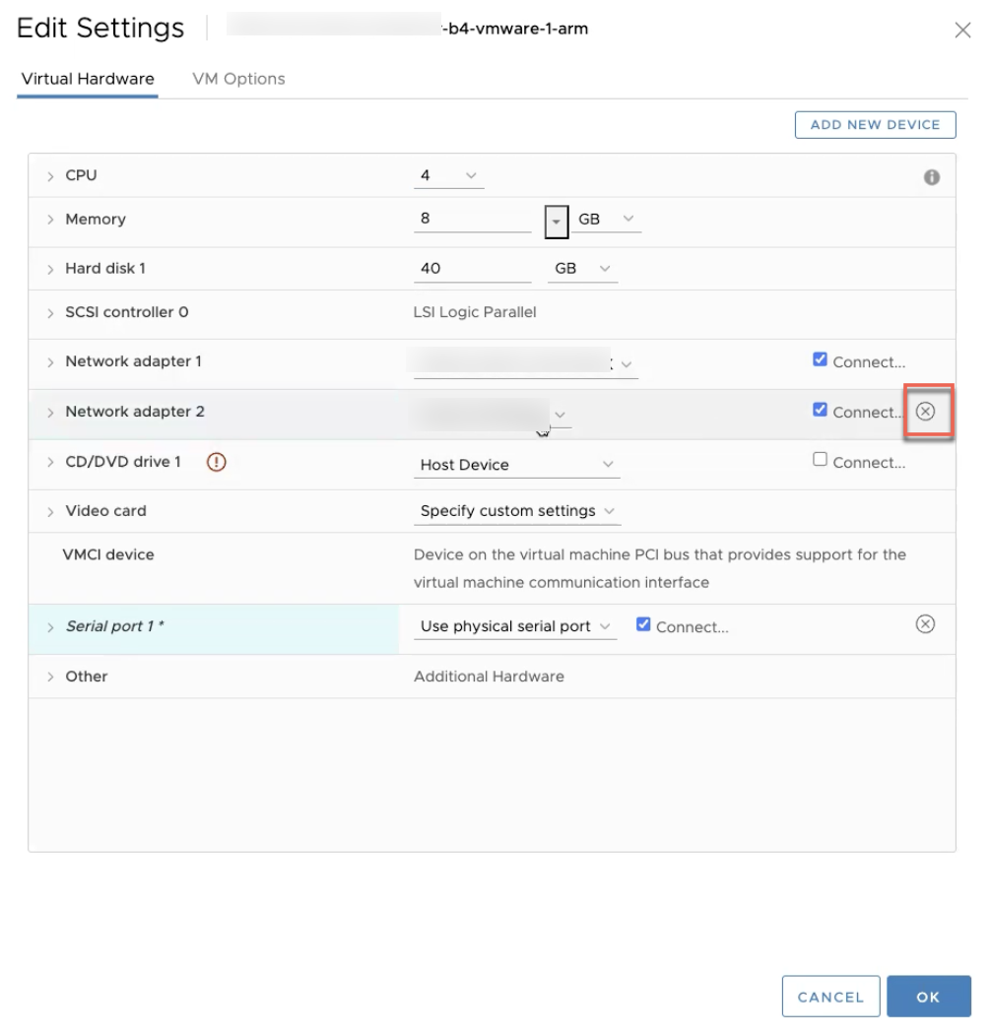Expand the CPU settings row
This screenshot has width=991, height=1036.
[x=52, y=174]
